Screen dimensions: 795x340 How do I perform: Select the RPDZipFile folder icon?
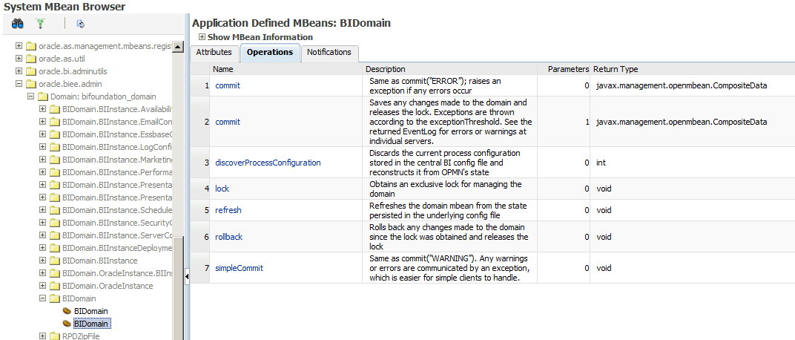pos(55,336)
